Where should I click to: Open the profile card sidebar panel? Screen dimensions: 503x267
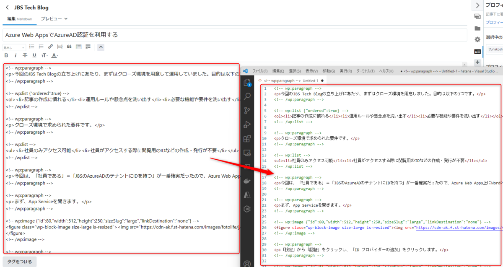477,51
